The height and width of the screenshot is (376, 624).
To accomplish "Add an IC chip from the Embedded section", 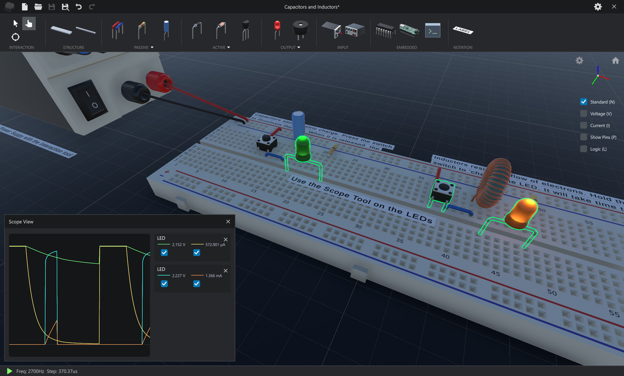I will [385, 31].
